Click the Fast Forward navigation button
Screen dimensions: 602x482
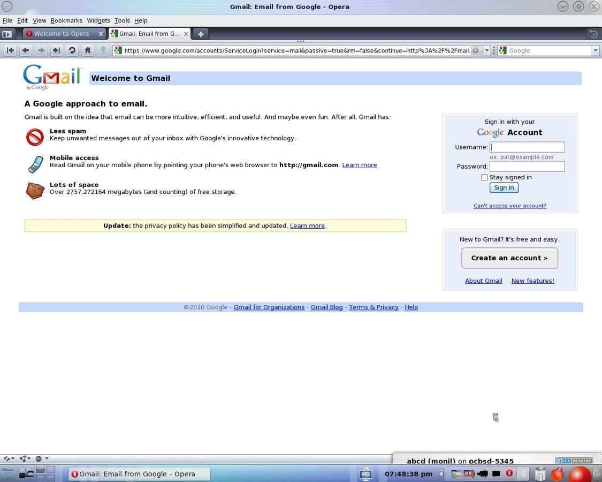pos(56,50)
